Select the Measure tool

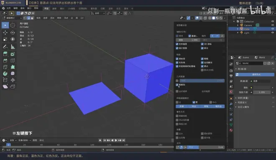click(x=13, y=47)
